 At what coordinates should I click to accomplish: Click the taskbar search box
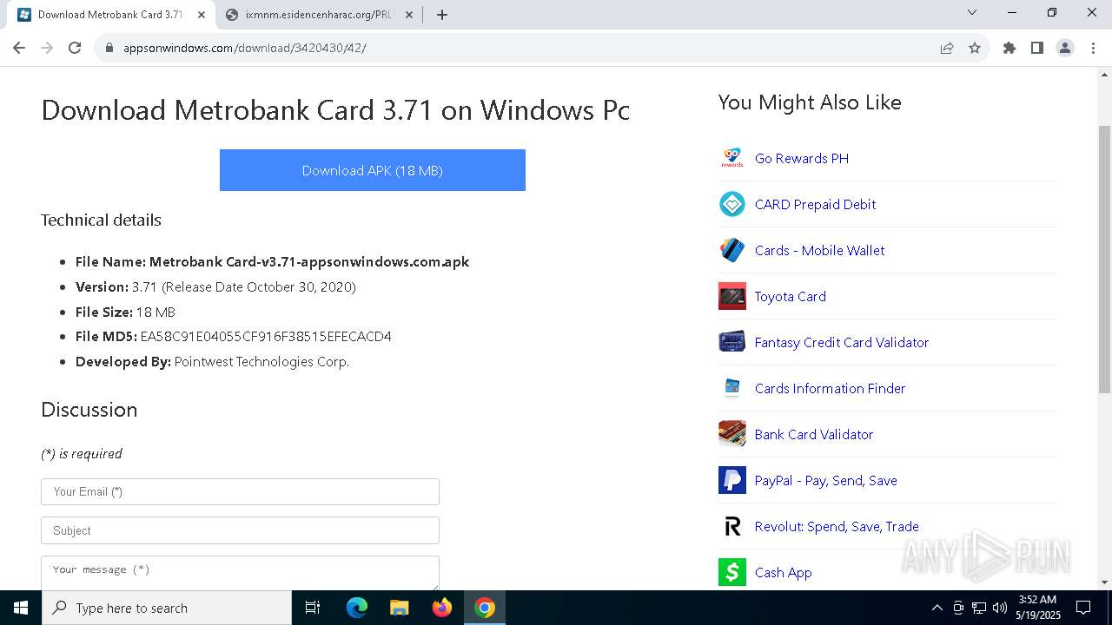[x=167, y=608]
